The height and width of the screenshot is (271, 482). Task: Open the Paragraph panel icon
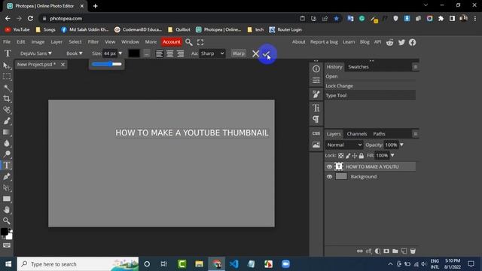click(316, 119)
